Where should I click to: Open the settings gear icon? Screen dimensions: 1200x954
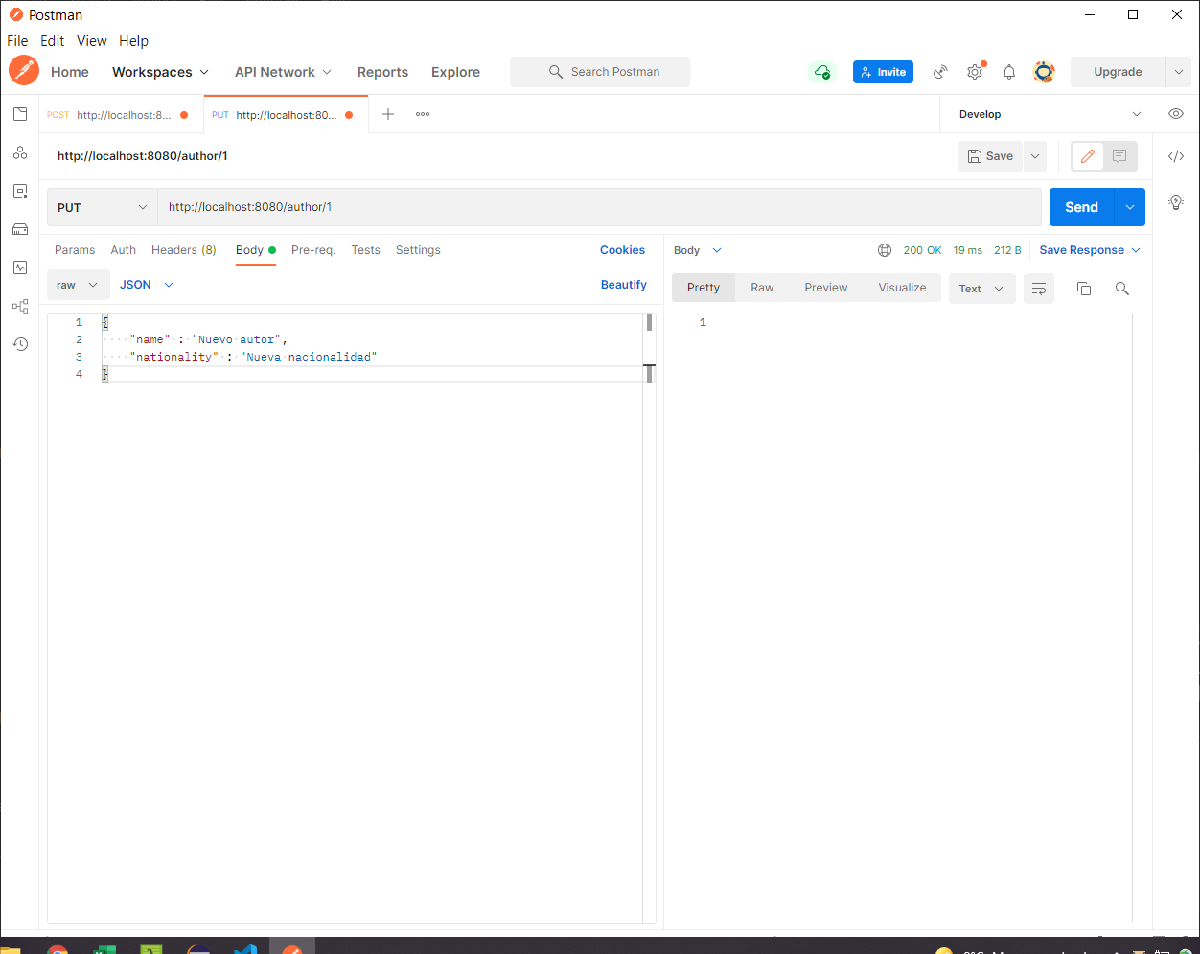tap(975, 72)
